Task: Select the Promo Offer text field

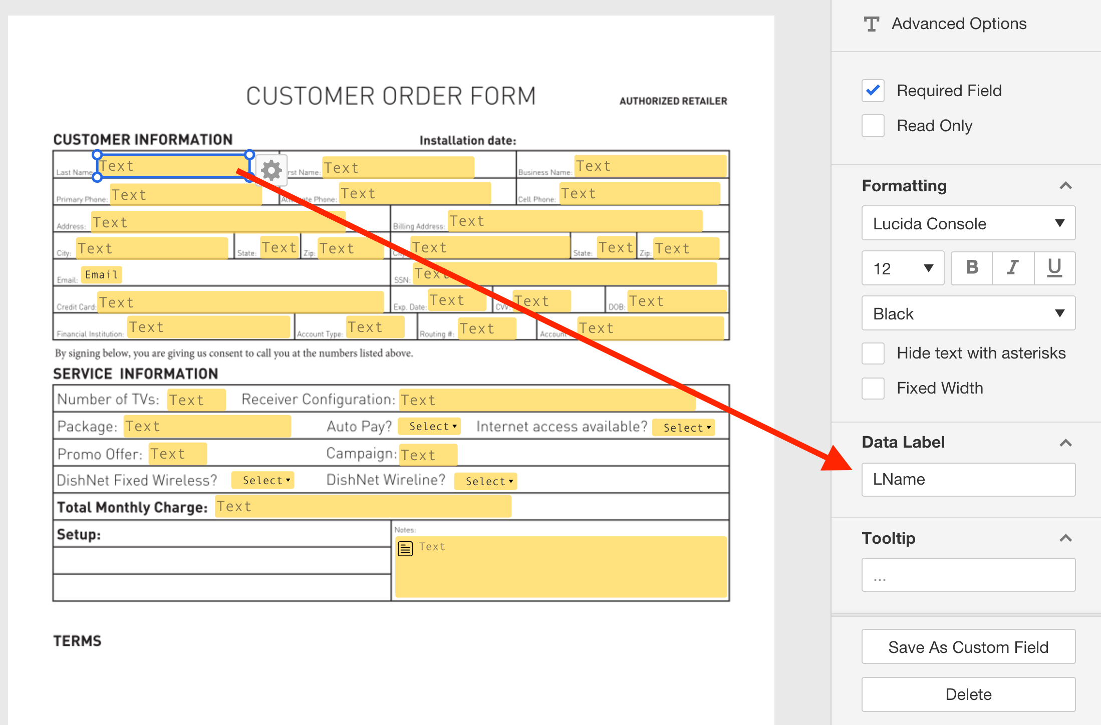Action: pos(178,454)
